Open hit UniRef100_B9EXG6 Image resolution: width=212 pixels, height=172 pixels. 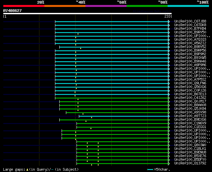(x=190, y=120)
